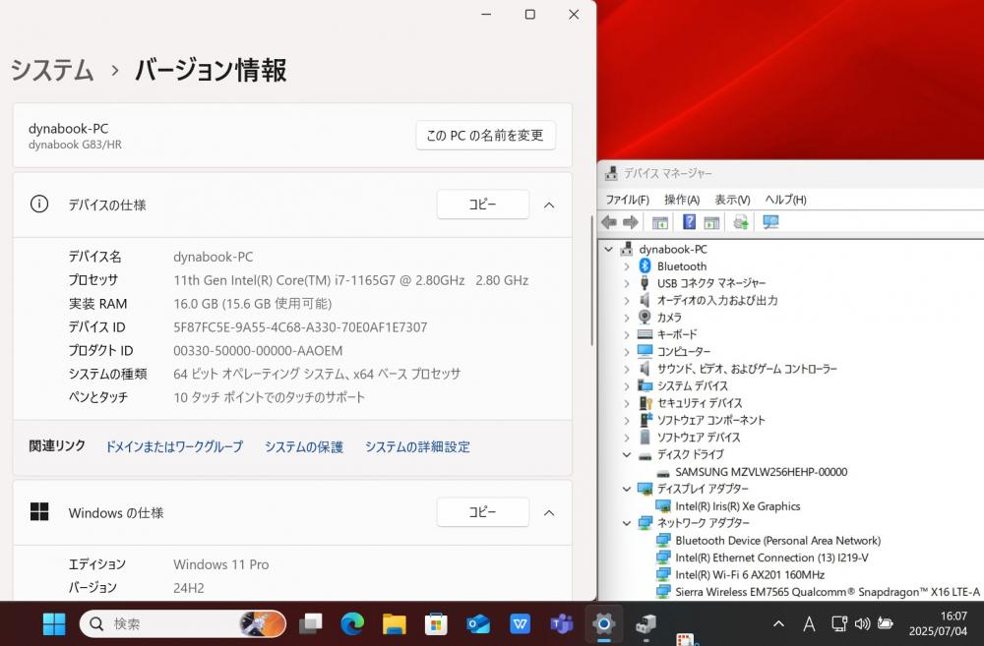Open the ドメインまたはワークグループ link
Screen dimensions: 984x646
[174, 446]
